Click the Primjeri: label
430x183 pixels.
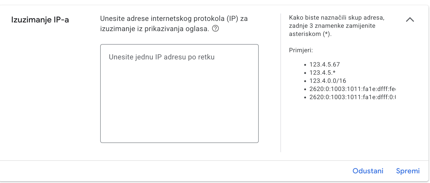[x=301, y=50]
